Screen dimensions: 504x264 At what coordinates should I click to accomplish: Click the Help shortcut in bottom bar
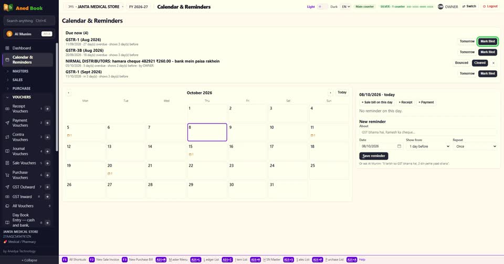coord(356,259)
